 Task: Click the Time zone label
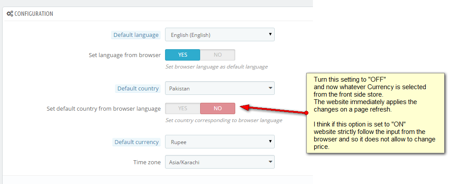pos(147,162)
